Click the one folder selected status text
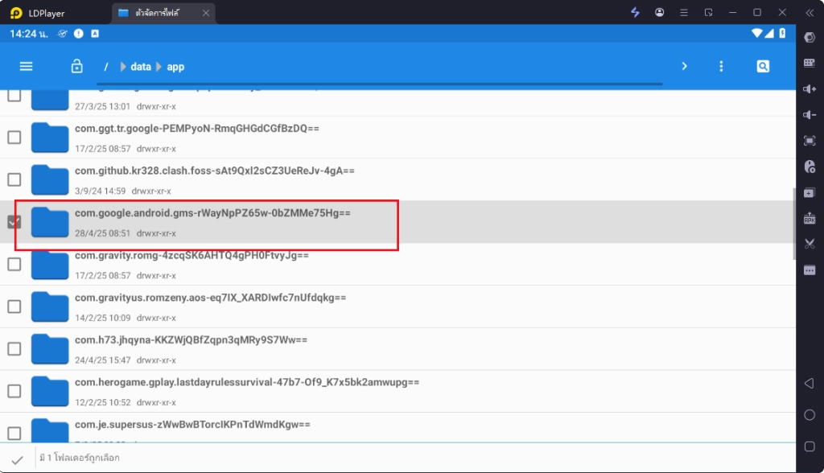824x473 pixels. (80, 458)
